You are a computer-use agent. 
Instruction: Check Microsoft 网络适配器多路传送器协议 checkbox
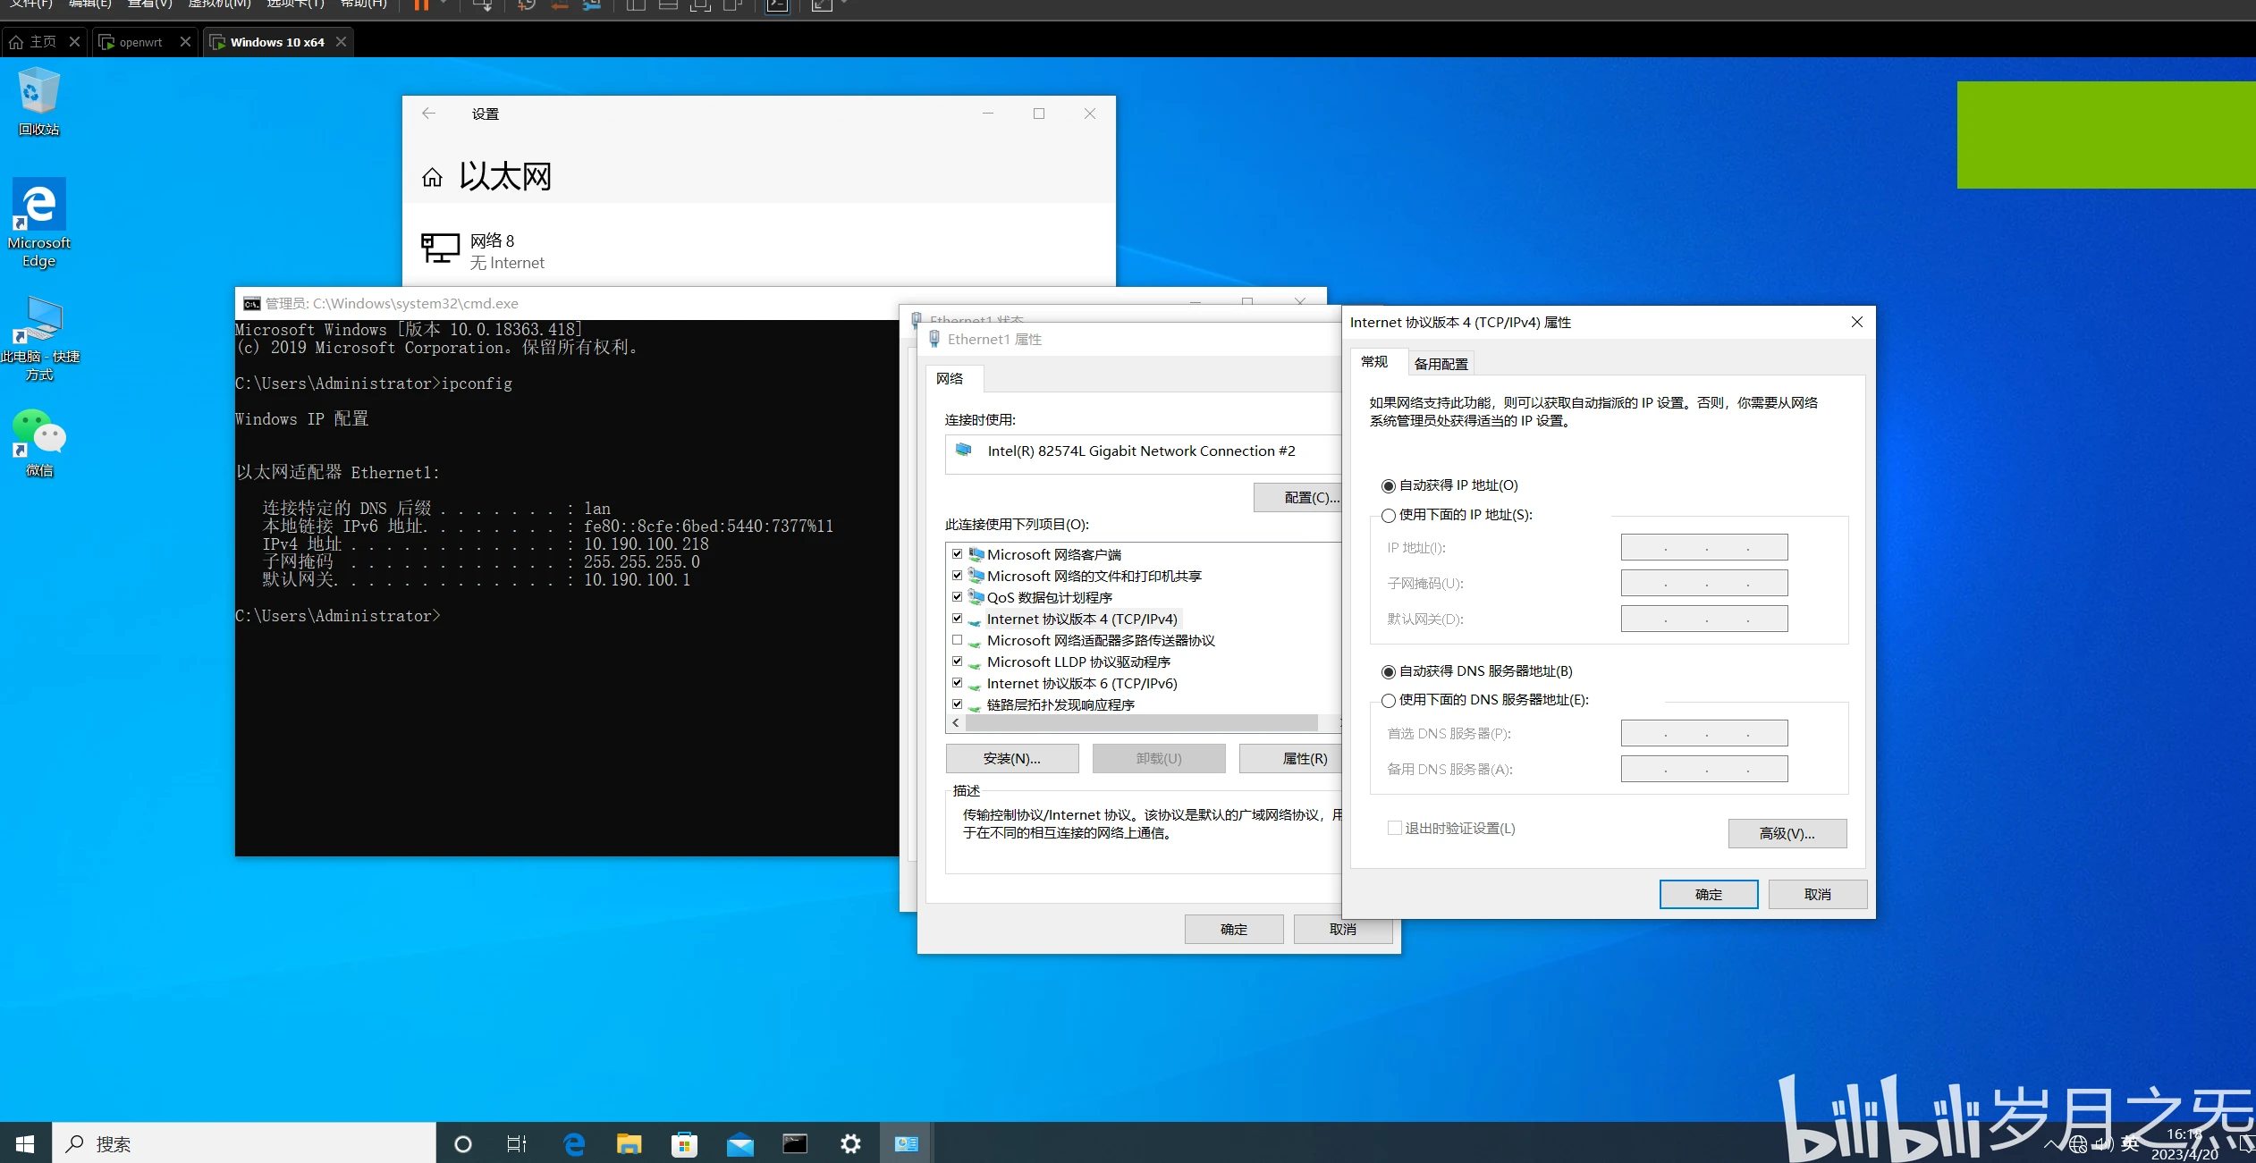[958, 640]
